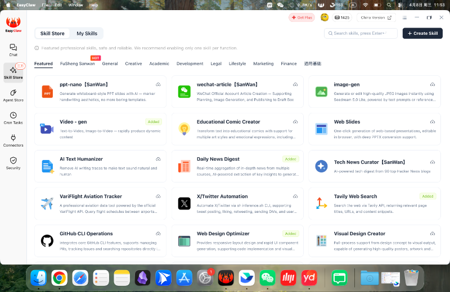The image size is (450, 292).
Task: Open Chrome from the Dock
Action: pos(60,277)
